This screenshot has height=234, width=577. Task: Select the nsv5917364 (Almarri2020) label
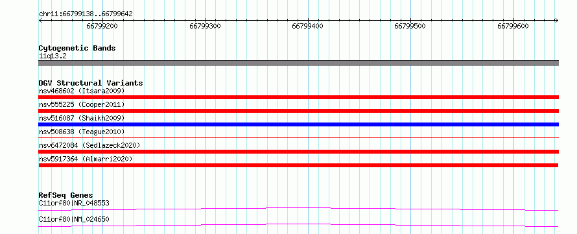pyautogui.click(x=86, y=159)
